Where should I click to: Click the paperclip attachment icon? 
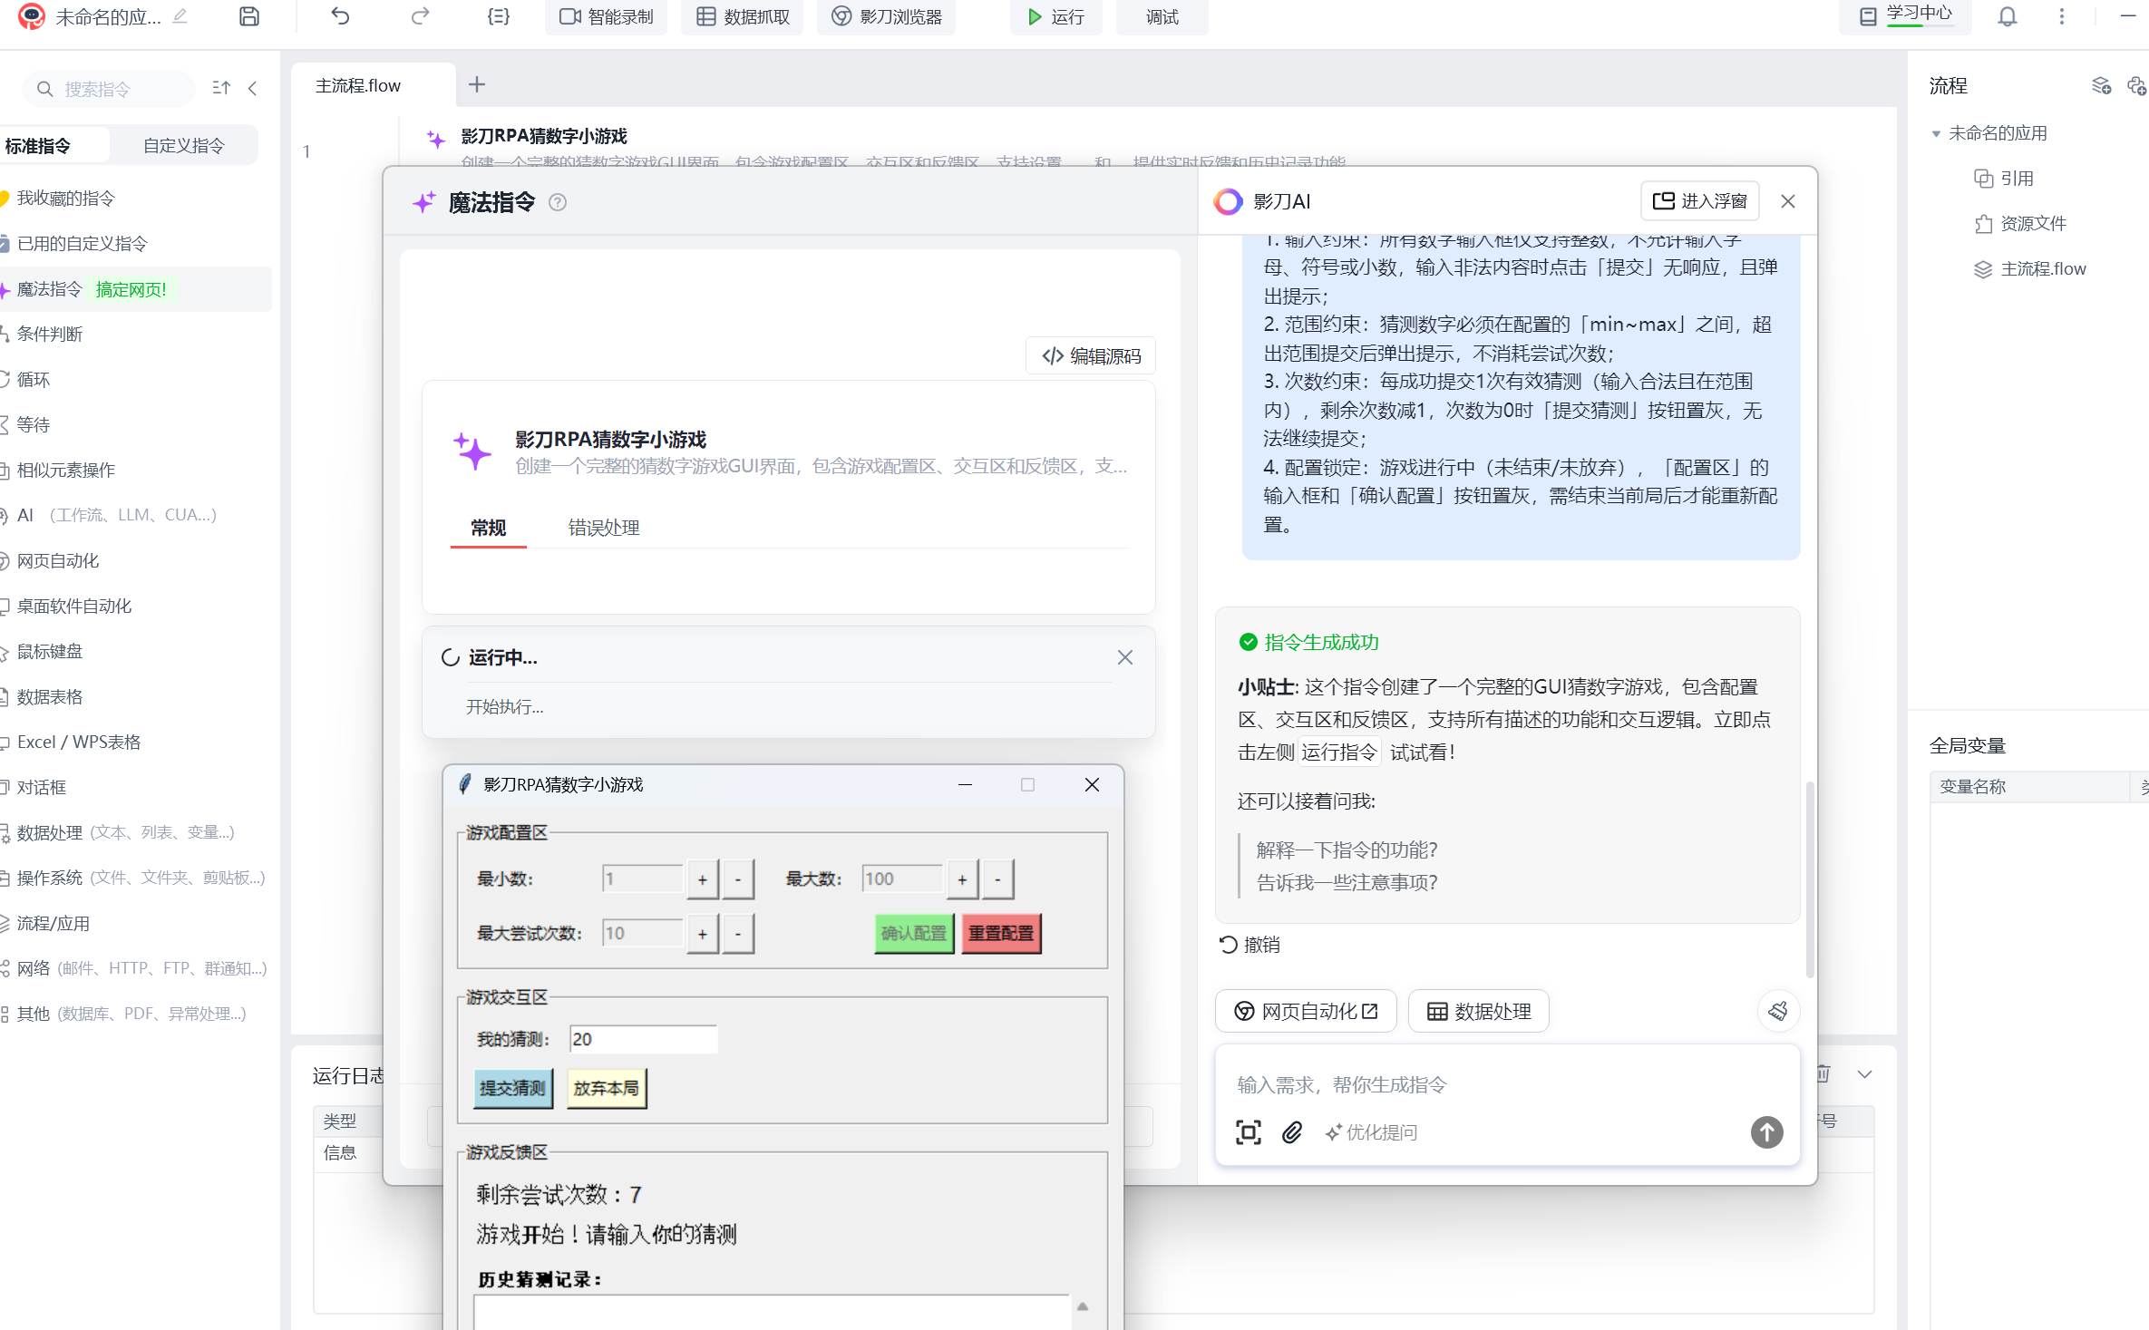coord(1292,1131)
